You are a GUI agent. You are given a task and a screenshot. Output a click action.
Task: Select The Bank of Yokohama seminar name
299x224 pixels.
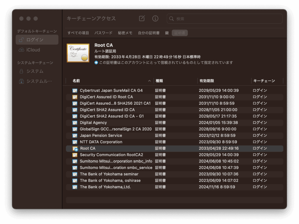[x=109, y=174]
